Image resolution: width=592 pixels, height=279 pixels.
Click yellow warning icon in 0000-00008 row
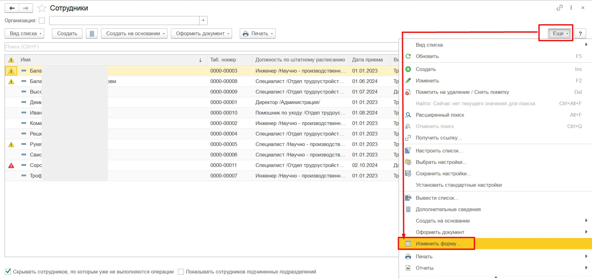point(11,81)
